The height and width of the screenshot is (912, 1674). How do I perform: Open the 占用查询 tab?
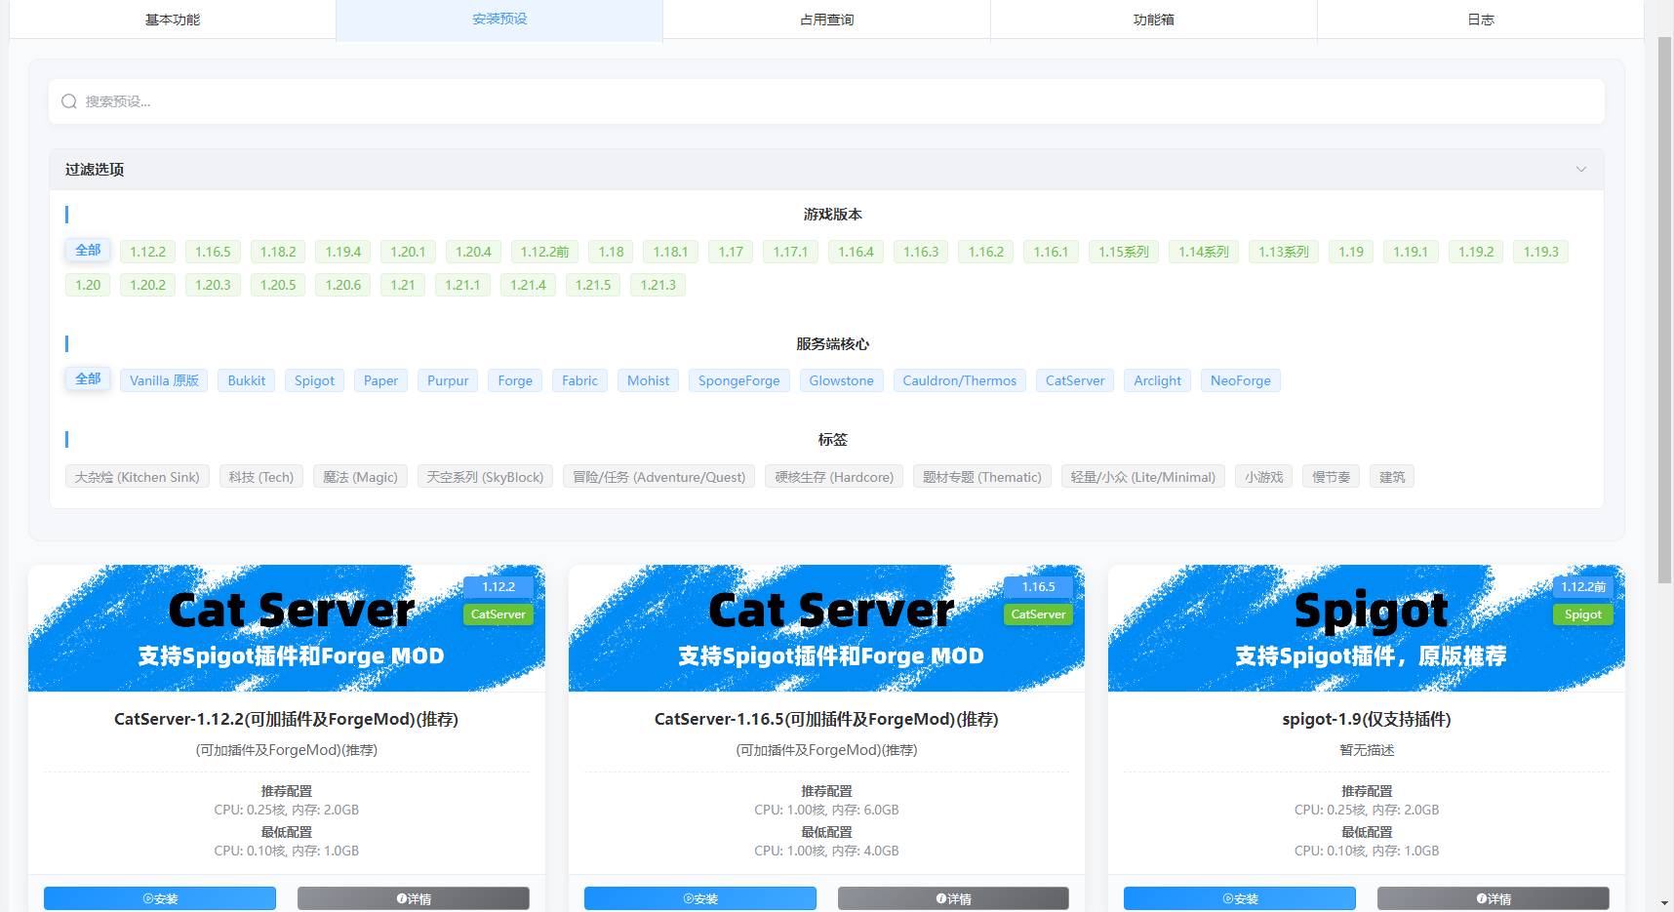pos(826,20)
